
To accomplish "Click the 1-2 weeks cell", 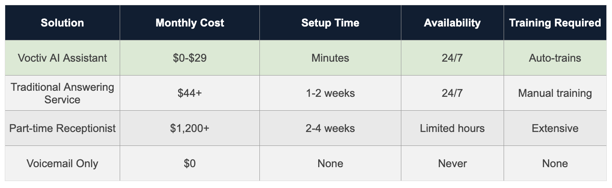I will click(x=330, y=93).
